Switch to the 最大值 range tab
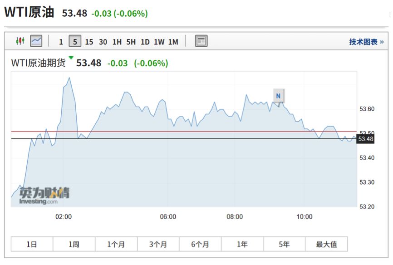The height and width of the screenshot is (265, 393). (x=326, y=244)
